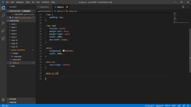Image resolution: width=191 pixels, height=107 pixels.
Task: Change the CSS language mode
Action: coord(179,106)
